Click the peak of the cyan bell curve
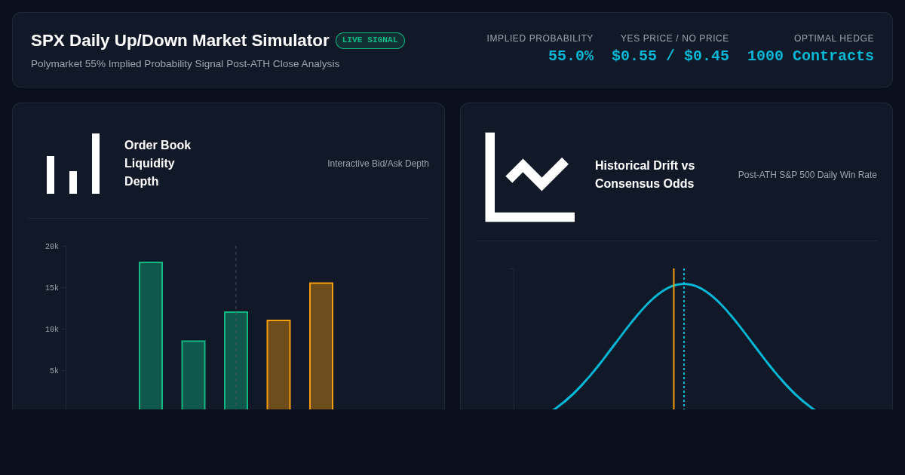 (683, 284)
